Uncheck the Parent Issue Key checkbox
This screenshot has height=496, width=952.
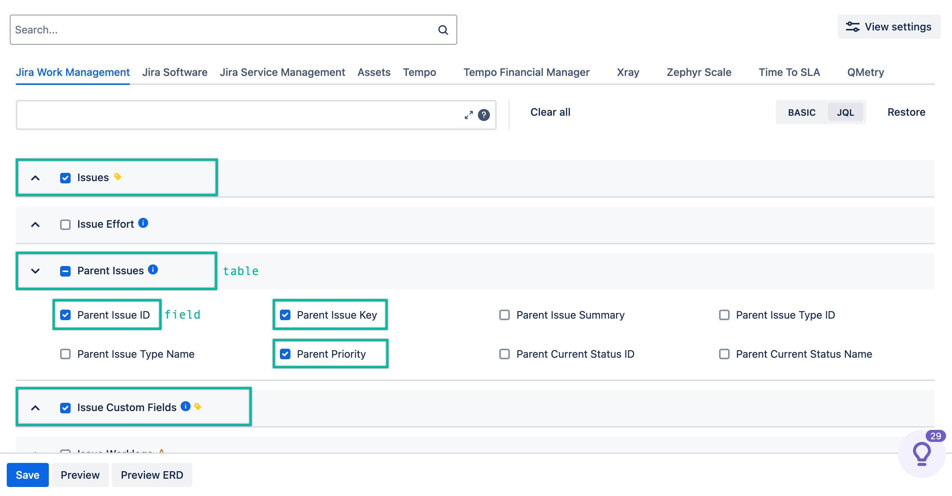[x=286, y=315]
